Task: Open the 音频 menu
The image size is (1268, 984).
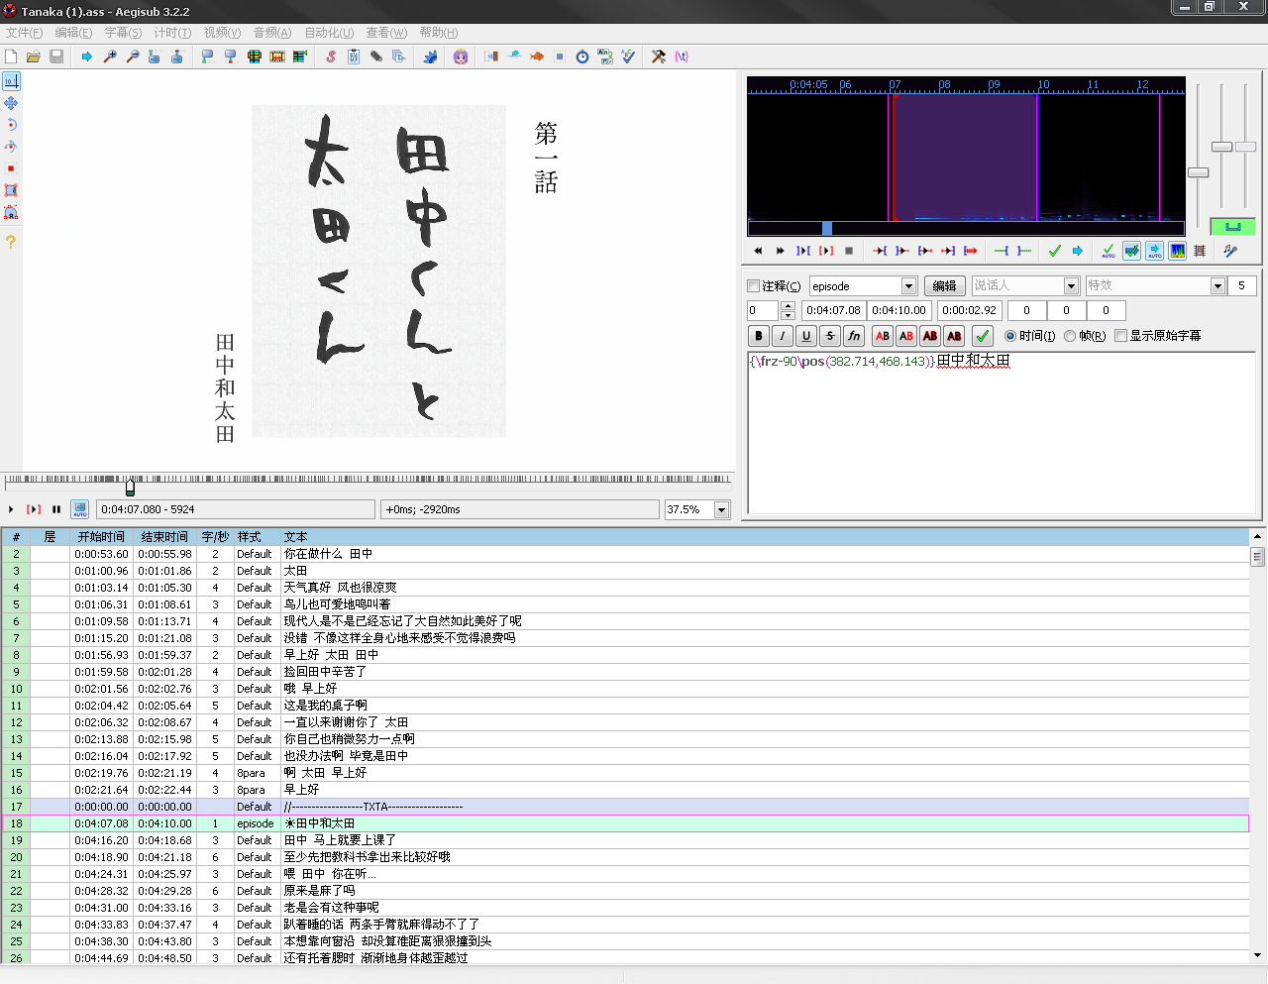Action: tap(272, 33)
